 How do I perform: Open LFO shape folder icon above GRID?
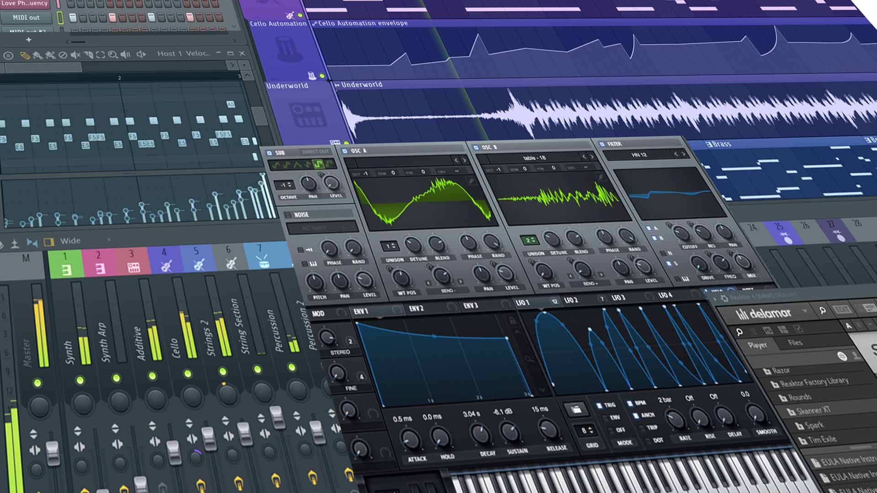[576, 409]
